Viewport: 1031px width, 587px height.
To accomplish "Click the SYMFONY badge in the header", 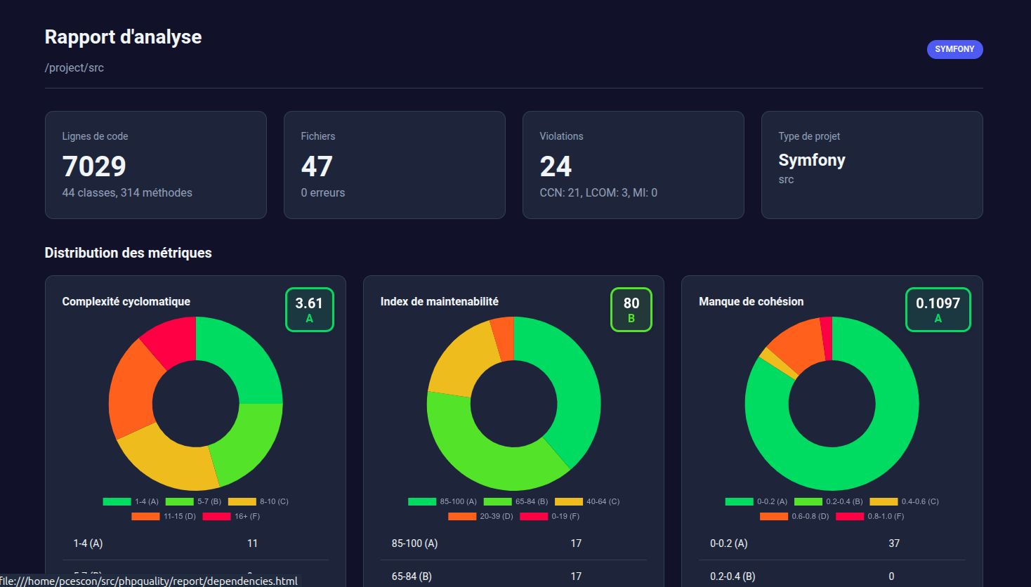I will (x=954, y=49).
